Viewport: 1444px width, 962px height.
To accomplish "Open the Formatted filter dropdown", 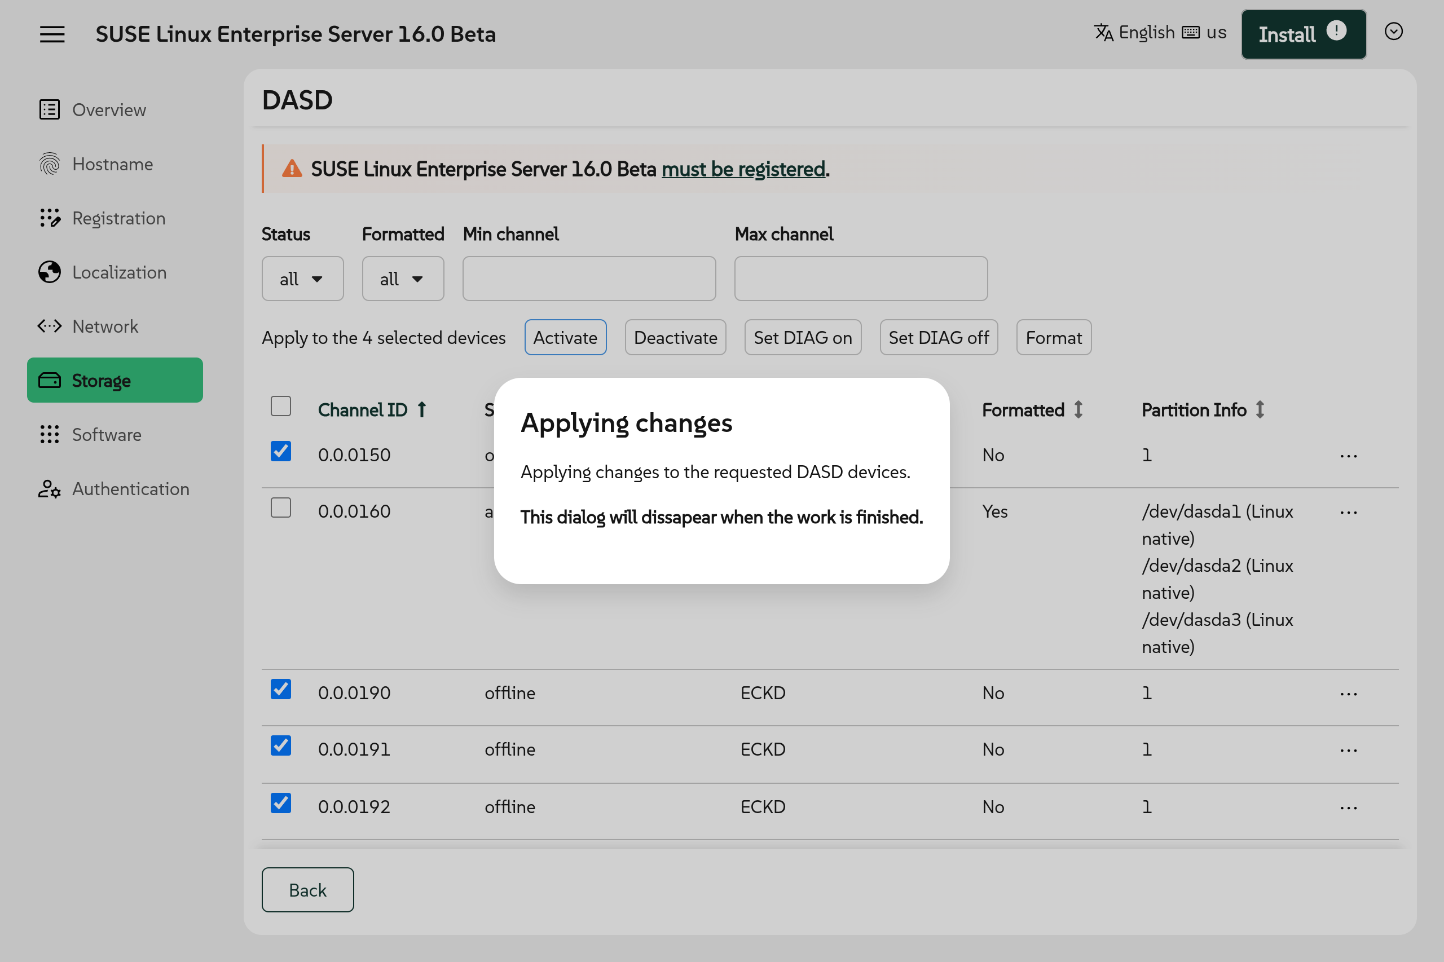I will [403, 278].
